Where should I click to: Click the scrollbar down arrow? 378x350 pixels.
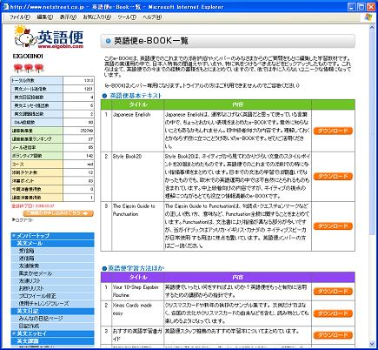pyautogui.click(x=372, y=344)
